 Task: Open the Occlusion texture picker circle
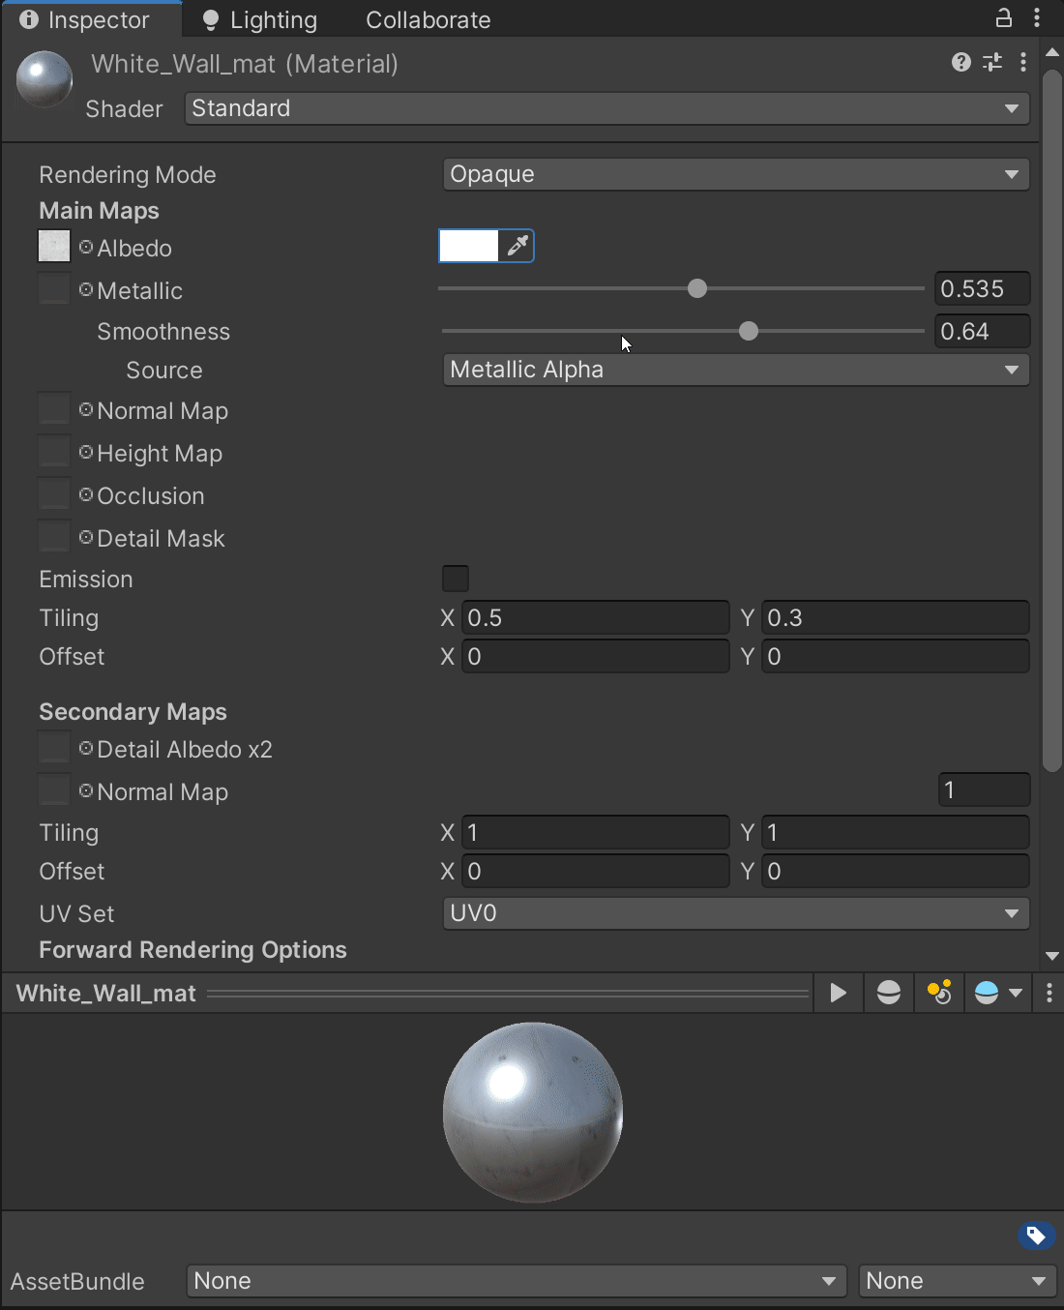86,494
